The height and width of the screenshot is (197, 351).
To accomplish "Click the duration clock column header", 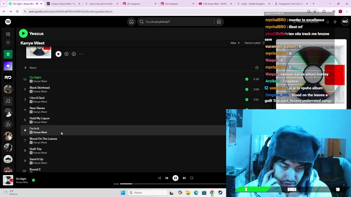I will [257, 68].
